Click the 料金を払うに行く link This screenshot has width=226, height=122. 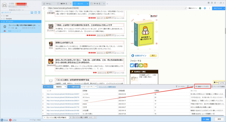(x=16, y=10)
